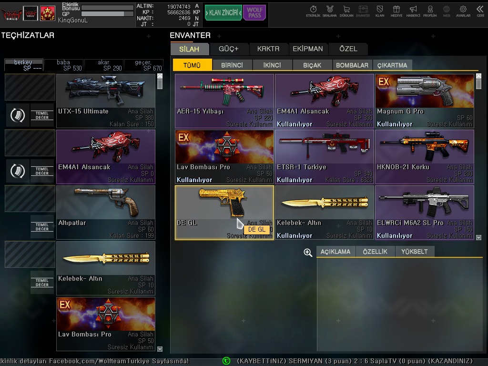Open the AÇIKLAMA description tab
This screenshot has height=366, width=488.
(335, 252)
